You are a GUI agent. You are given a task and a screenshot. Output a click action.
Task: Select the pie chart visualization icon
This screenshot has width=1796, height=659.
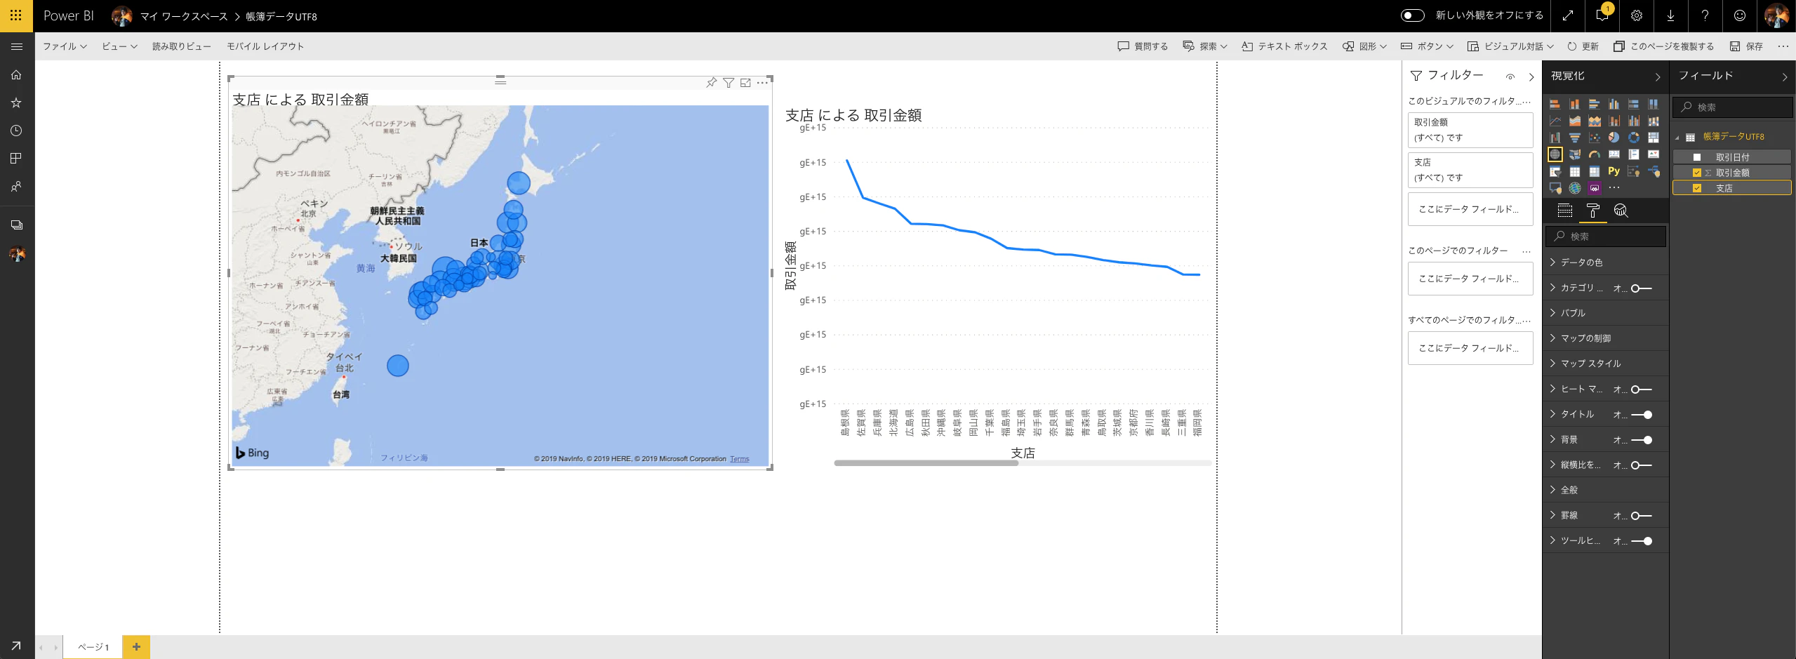(1614, 138)
